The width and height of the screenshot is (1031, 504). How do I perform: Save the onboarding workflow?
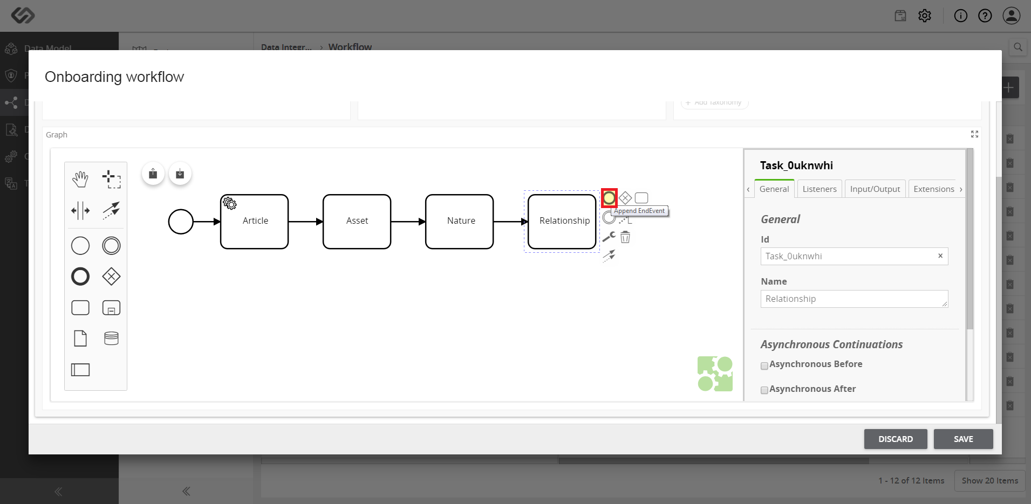(964, 439)
